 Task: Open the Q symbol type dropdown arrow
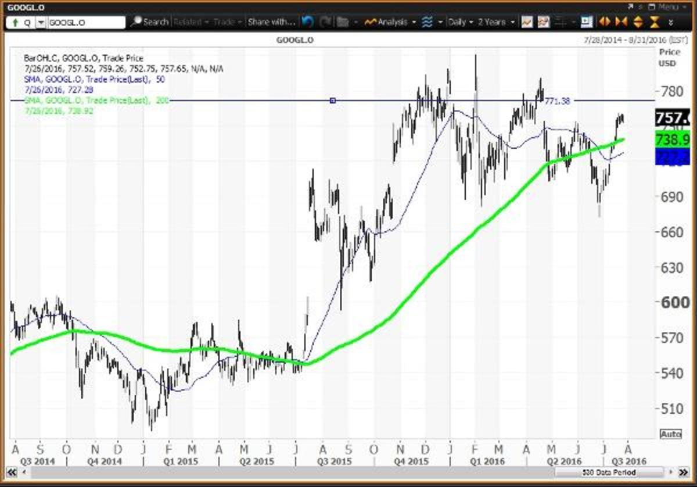tap(40, 23)
